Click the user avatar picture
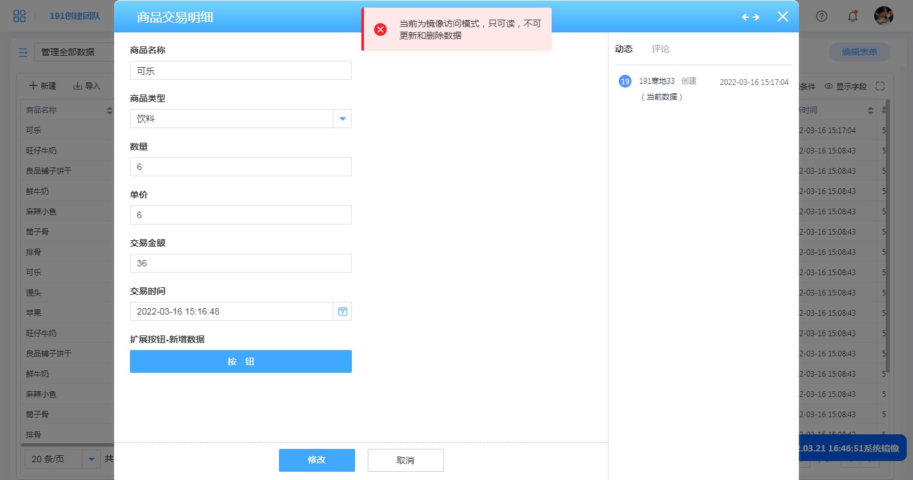The image size is (913, 480). coord(883,16)
